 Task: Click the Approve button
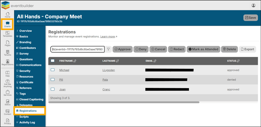coord(123,49)
